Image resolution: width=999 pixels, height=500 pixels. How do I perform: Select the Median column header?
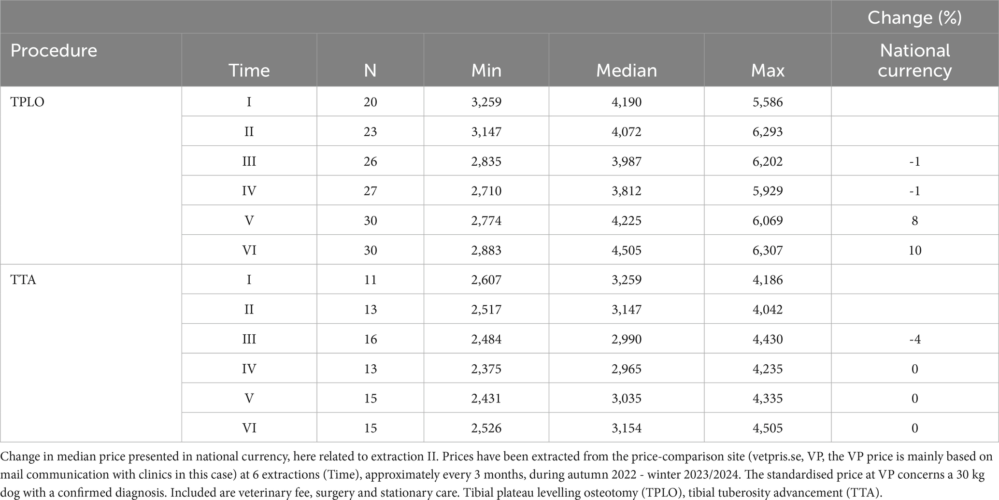click(x=626, y=71)
